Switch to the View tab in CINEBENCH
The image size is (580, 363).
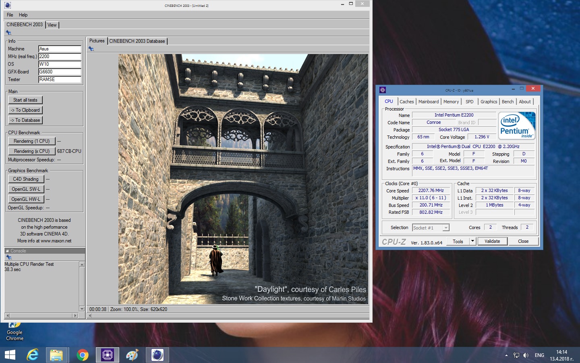[52, 25]
